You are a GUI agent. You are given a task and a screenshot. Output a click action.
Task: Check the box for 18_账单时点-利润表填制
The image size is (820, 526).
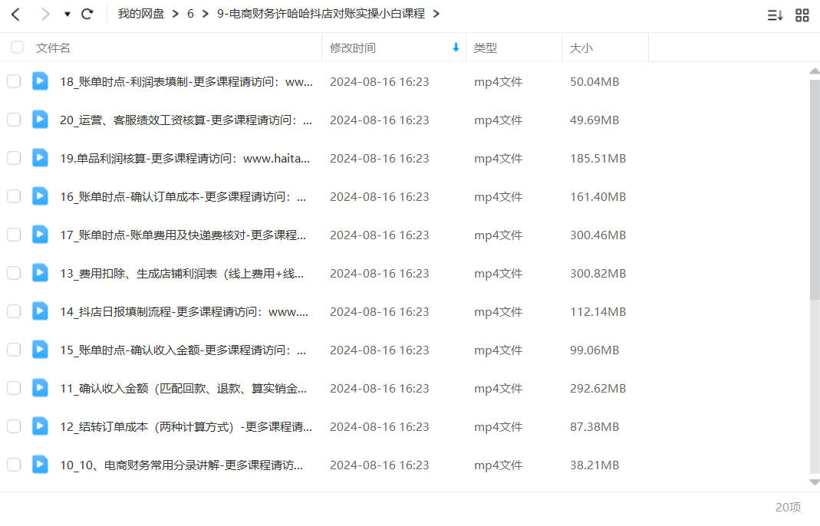14,81
